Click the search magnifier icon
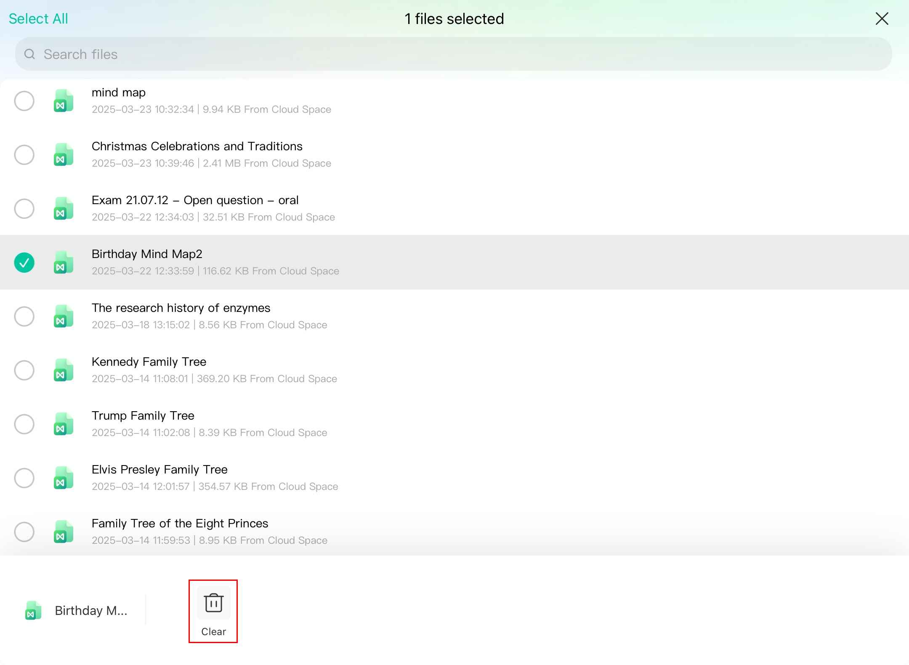 29,54
